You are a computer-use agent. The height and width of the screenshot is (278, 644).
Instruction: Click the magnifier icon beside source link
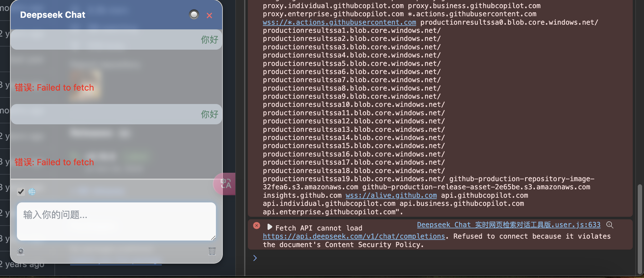(610, 225)
